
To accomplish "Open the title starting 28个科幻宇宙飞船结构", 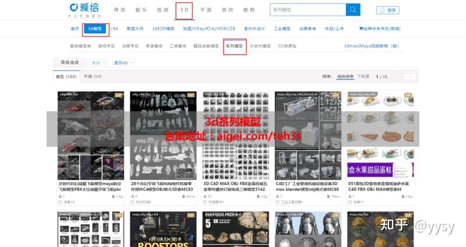I will 162,186.
